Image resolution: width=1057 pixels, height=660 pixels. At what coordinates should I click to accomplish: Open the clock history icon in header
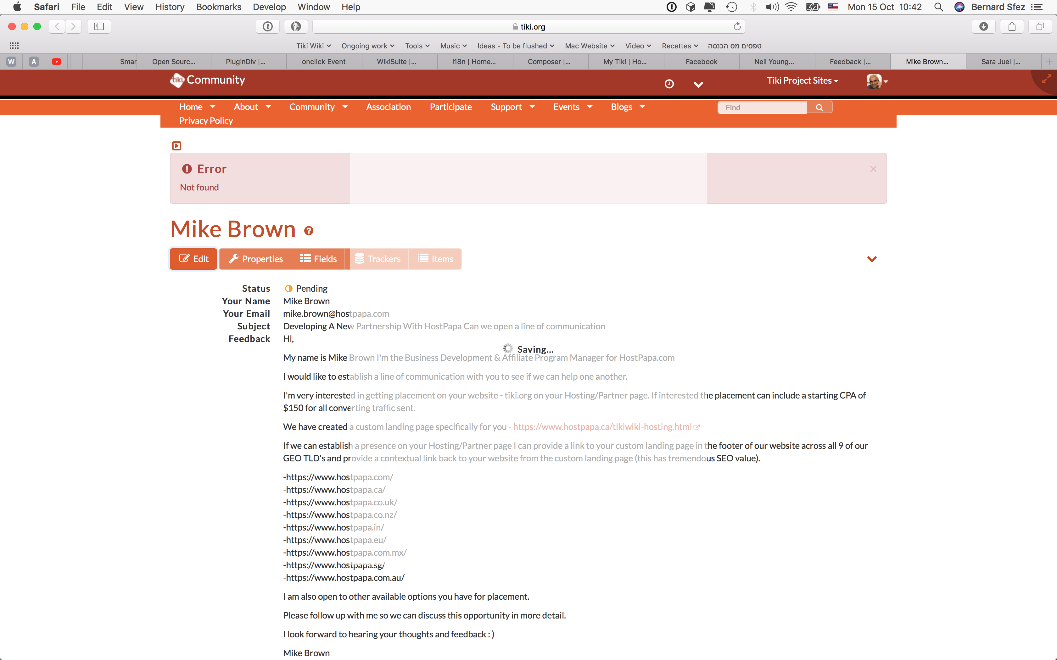[x=669, y=84]
